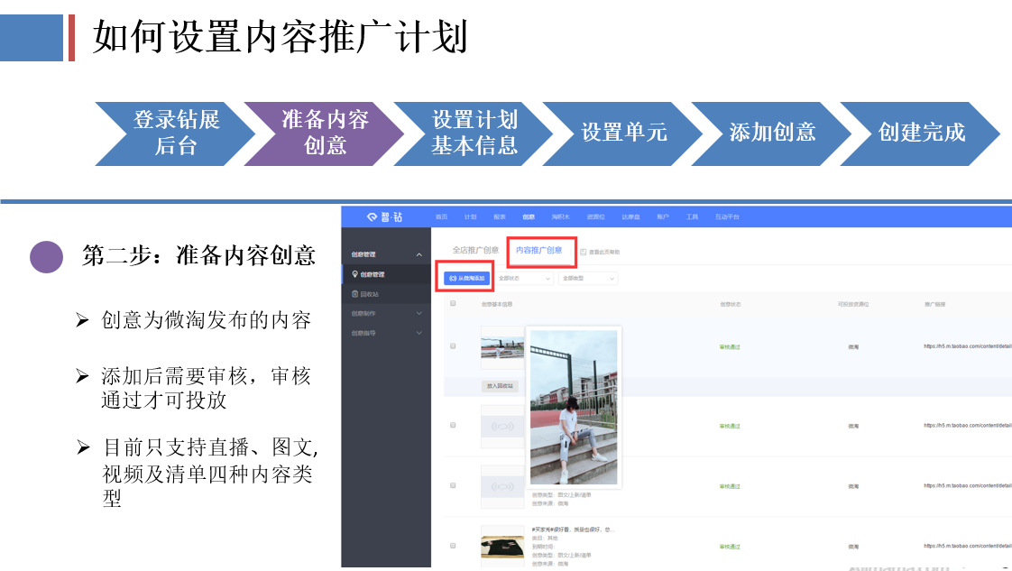Open 工具 in top navigation
The height and width of the screenshot is (571, 1012).
692,216
